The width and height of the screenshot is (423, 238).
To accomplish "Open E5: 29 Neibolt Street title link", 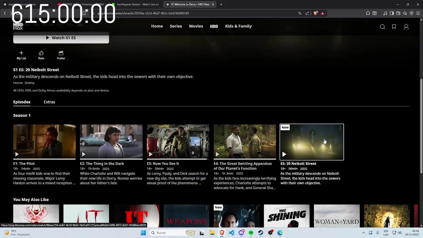I will [298, 164].
